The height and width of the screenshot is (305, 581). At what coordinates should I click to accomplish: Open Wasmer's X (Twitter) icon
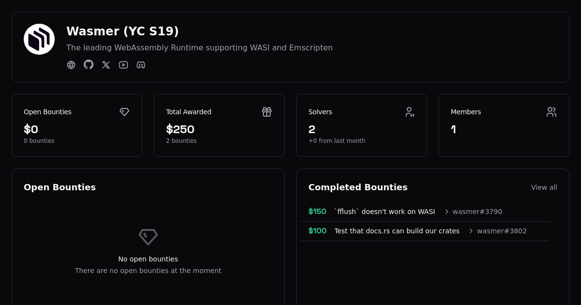tap(106, 65)
